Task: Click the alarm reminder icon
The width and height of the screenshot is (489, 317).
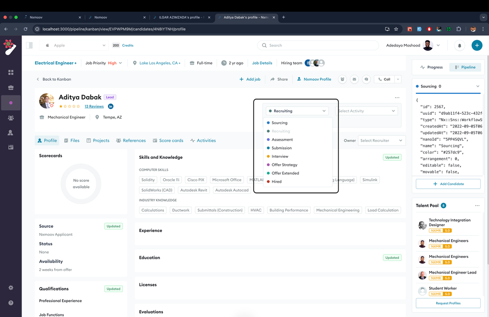Action: 343,79
